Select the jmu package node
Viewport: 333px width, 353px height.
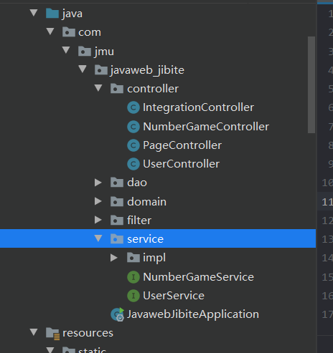(x=104, y=52)
